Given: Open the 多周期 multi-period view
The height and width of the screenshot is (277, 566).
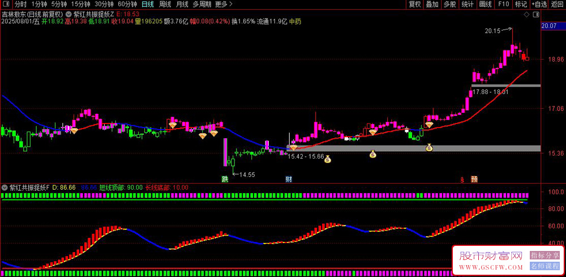Looking at the screenshot, I should coord(201,5).
